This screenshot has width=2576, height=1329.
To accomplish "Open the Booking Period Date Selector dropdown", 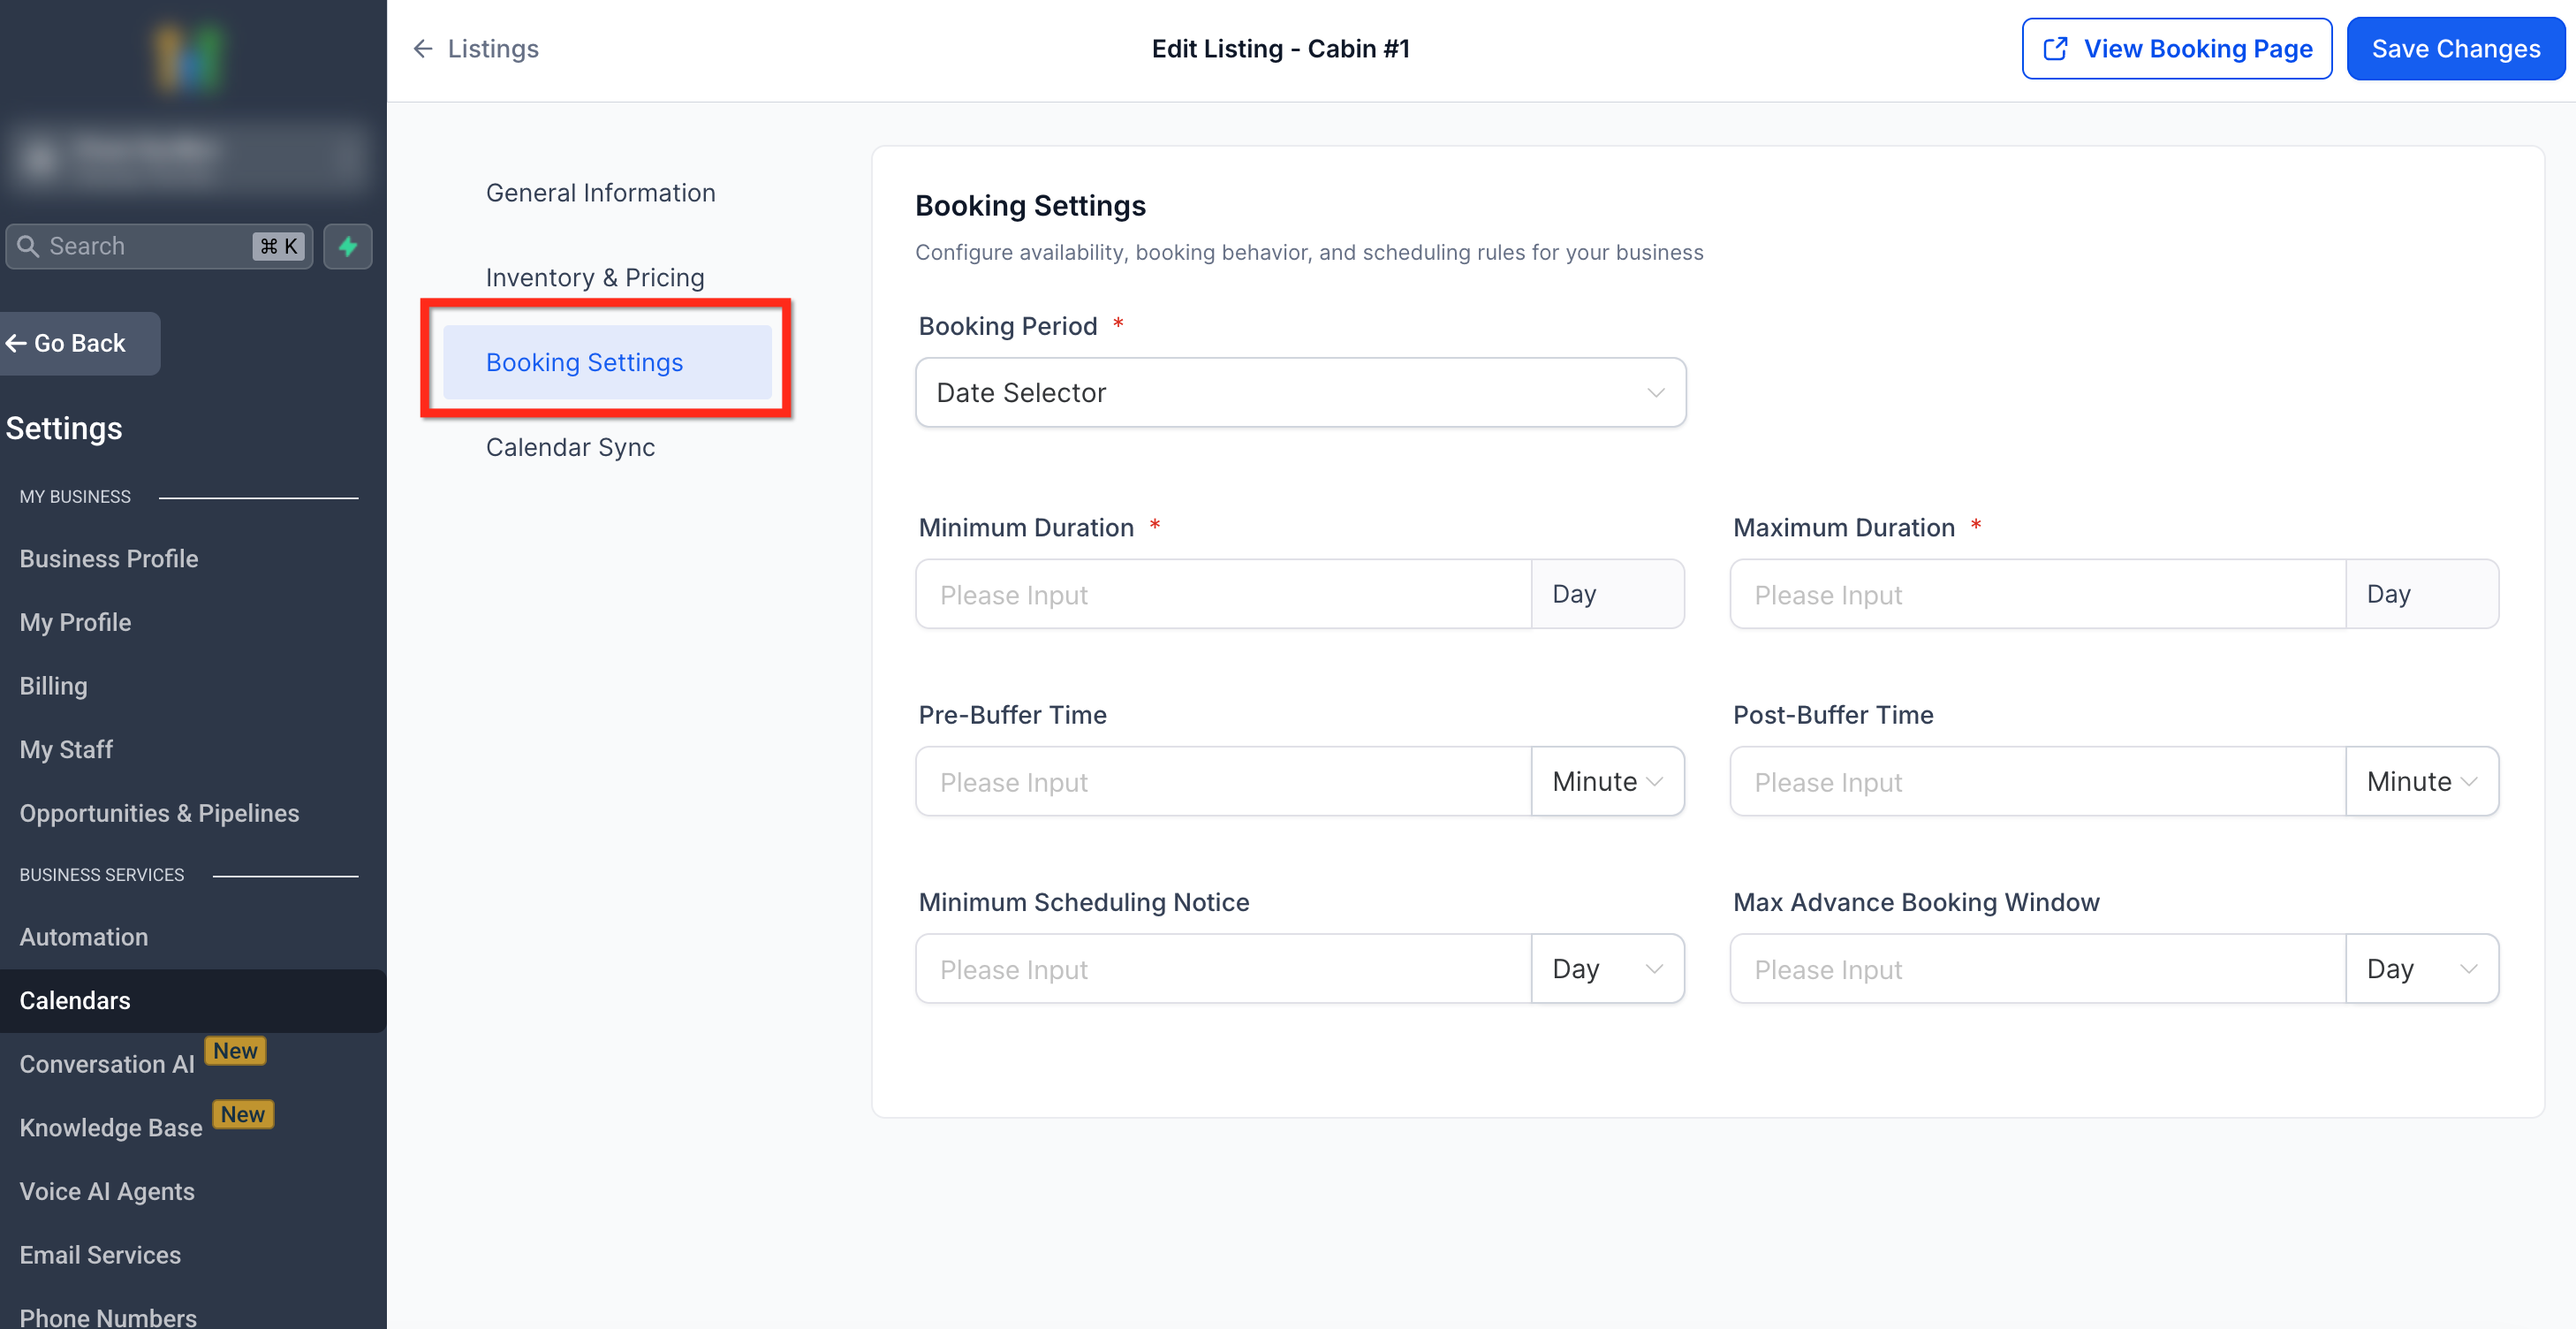I will pos(1300,392).
